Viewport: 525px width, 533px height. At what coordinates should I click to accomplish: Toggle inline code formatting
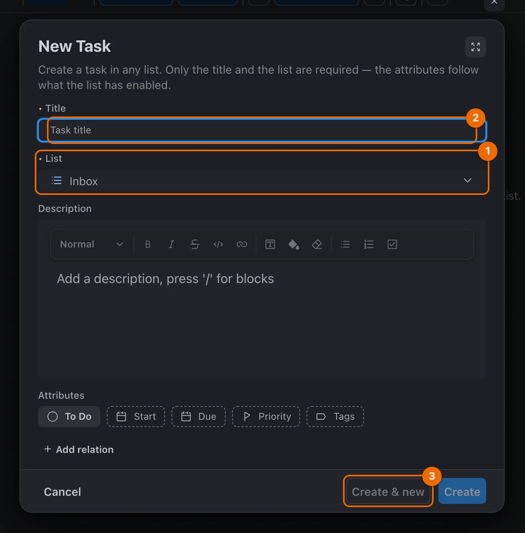pyautogui.click(x=218, y=244)
